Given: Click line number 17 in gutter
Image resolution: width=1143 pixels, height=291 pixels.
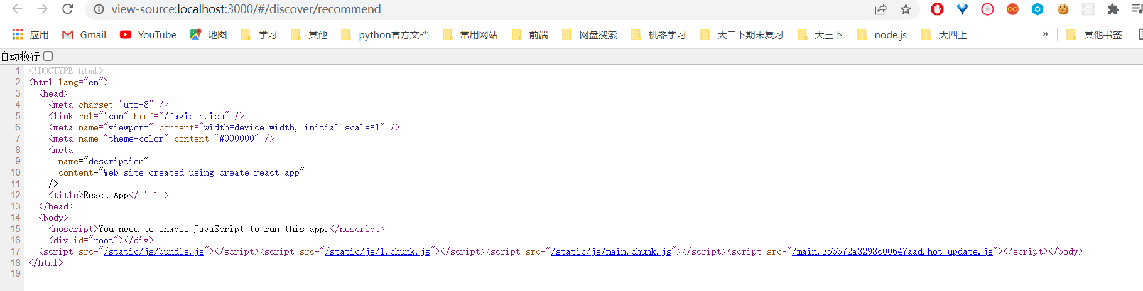Looking at the screenshot, I should click(x=15, y=251).
